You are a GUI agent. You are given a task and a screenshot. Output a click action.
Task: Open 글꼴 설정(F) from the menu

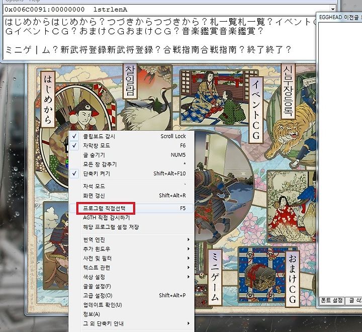[131, 286]
